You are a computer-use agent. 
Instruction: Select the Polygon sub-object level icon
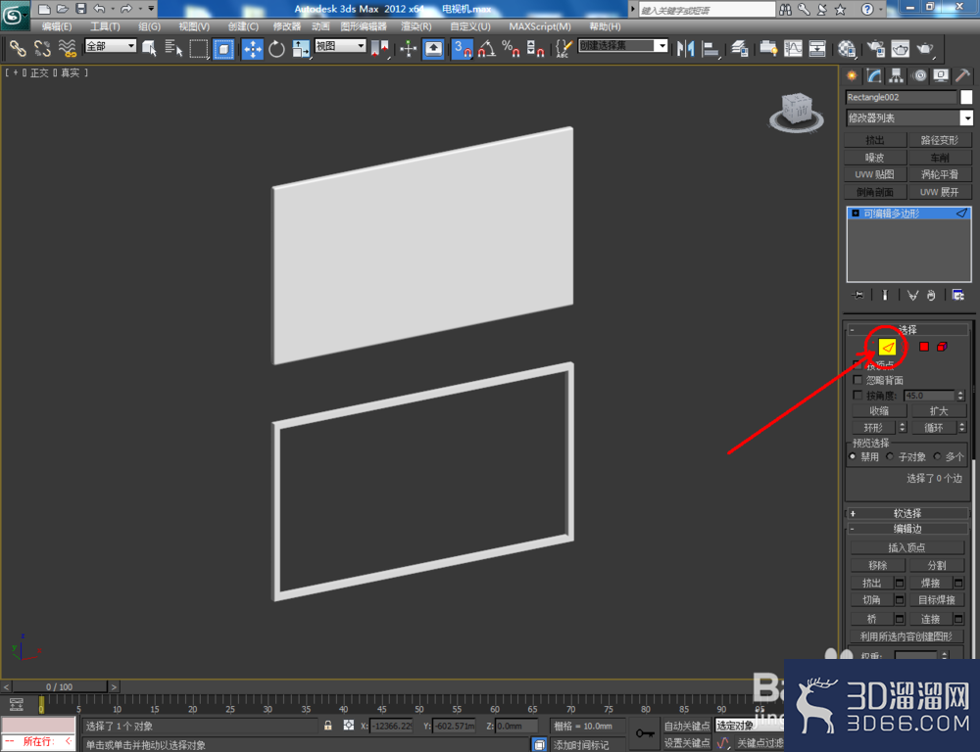(924, 347)
